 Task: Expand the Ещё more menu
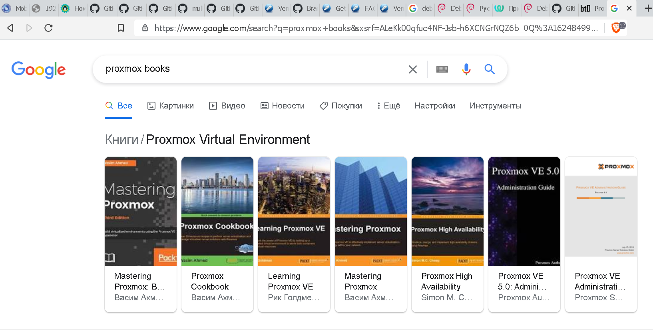point(388,106)
